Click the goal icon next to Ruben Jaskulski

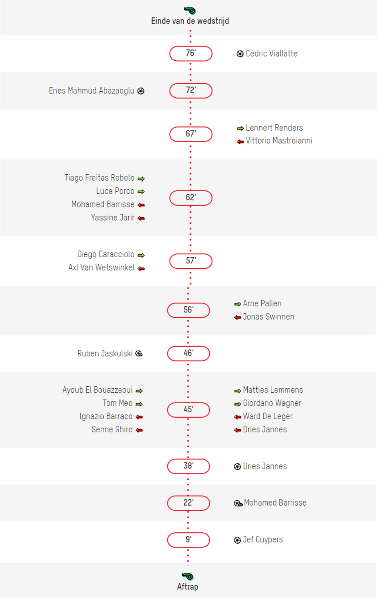[139, 354]
